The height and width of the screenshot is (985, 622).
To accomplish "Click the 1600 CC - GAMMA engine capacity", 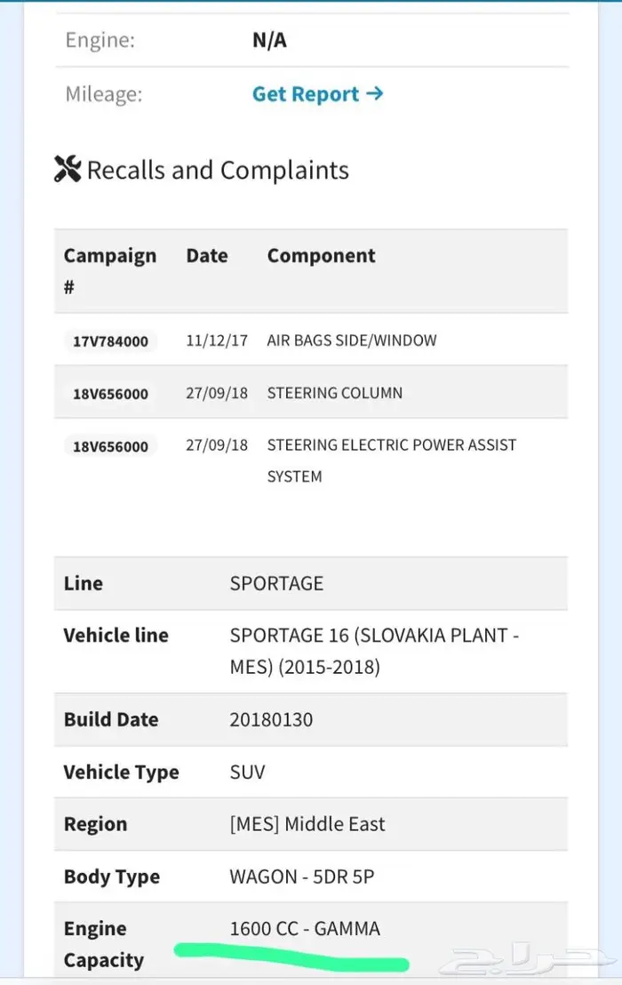I will [305, 928].
